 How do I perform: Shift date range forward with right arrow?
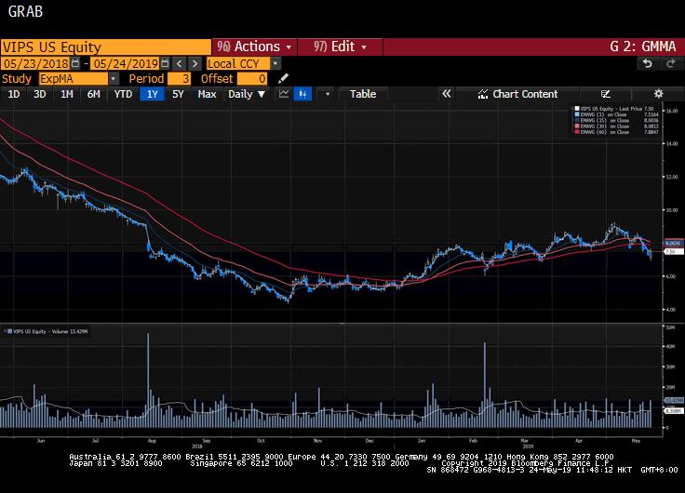tap(195, 64)
